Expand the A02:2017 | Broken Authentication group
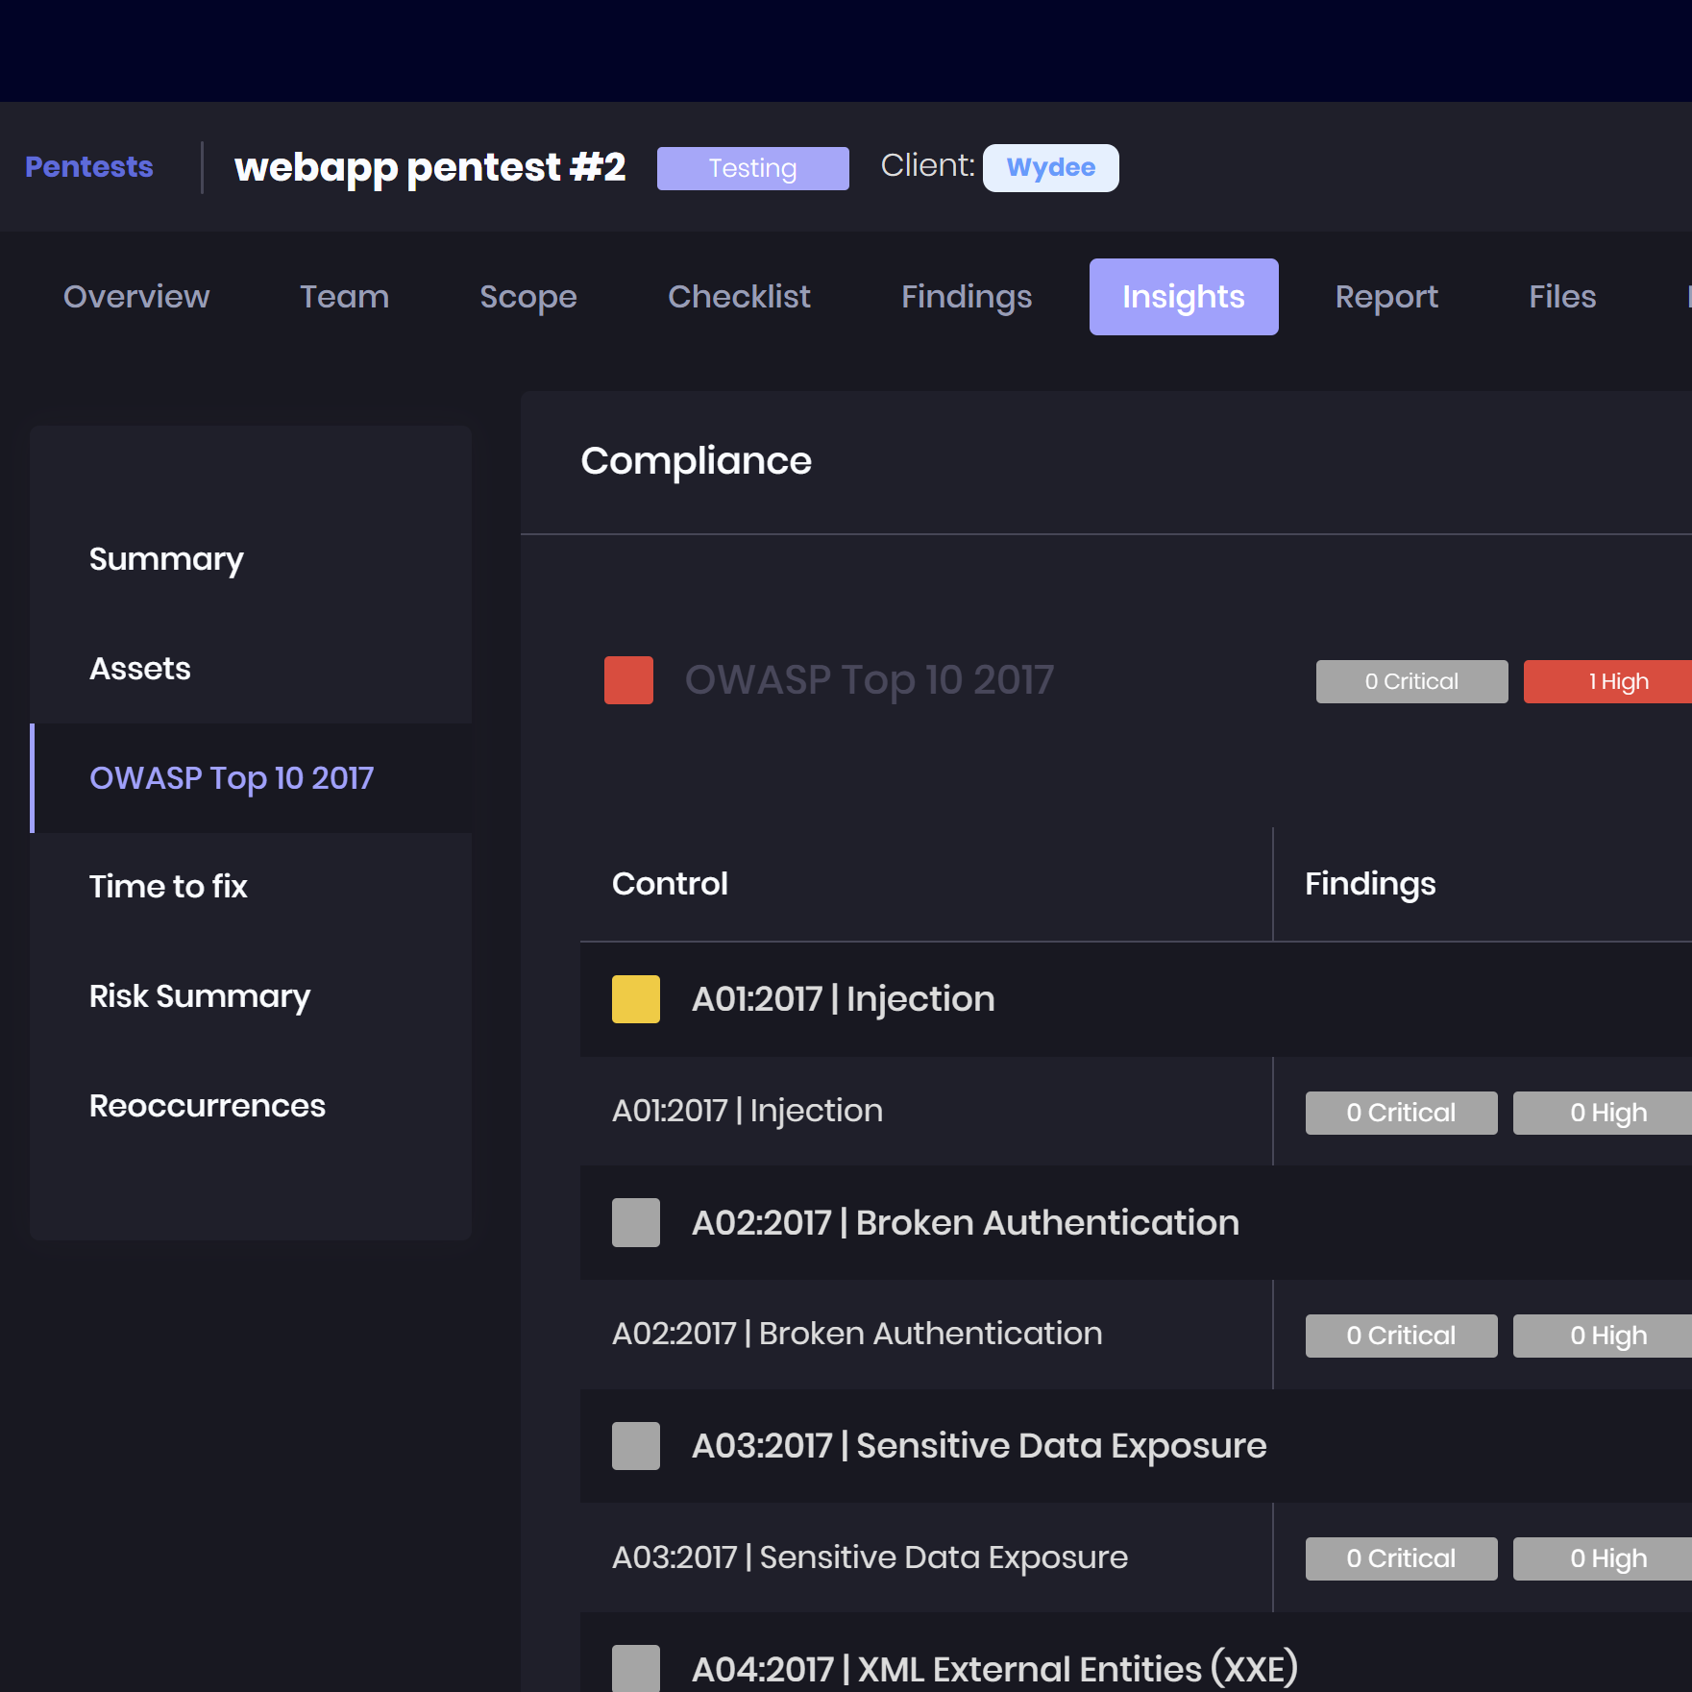 point(1136,1222)
